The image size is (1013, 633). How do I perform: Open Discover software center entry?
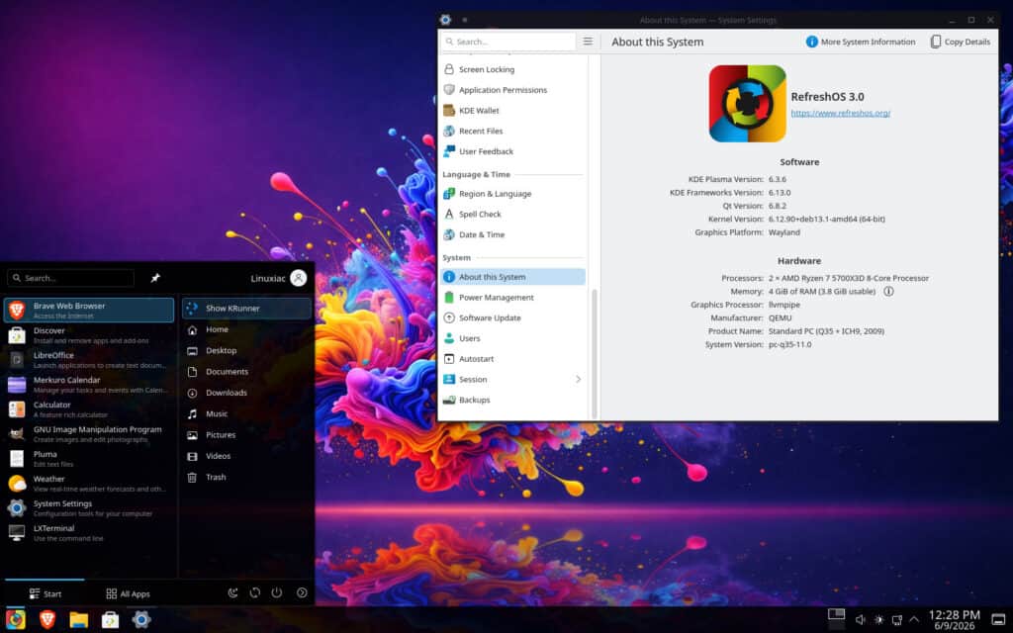(89, 335)
